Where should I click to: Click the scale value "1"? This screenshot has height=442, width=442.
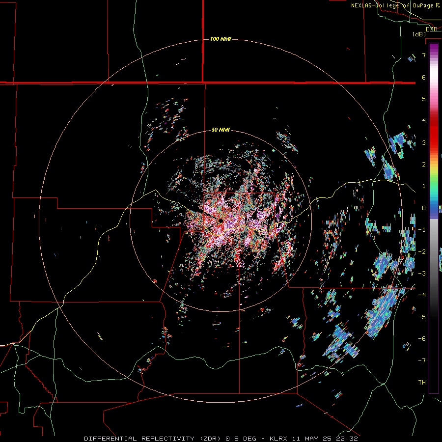tap(424, 186)
